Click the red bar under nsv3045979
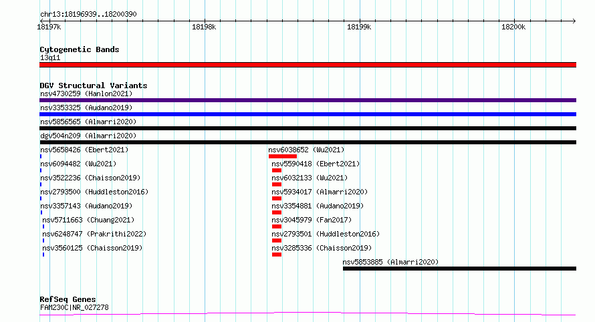The height and width of the screenshot is (322, 595). pos(277,226)
